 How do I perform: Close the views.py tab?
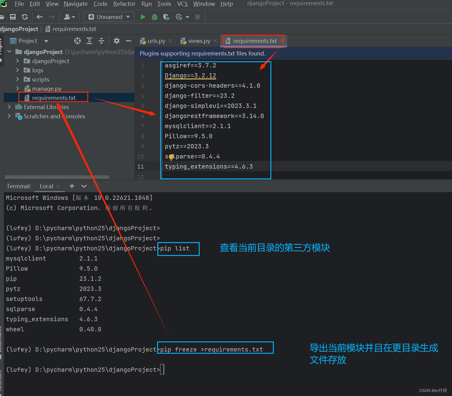[x=215, y=41]
